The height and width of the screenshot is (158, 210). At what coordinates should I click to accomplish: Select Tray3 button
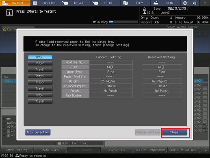(x=40, y=70)
